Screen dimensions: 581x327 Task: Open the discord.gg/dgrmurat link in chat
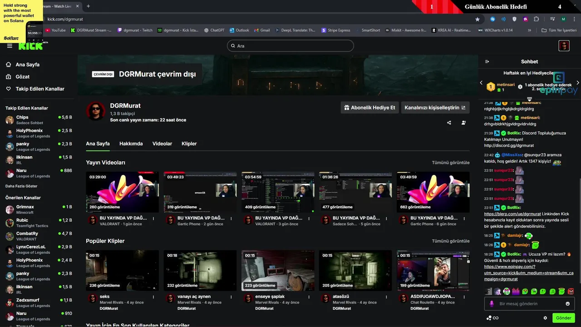pyautogui.click(x=509, y=145)
